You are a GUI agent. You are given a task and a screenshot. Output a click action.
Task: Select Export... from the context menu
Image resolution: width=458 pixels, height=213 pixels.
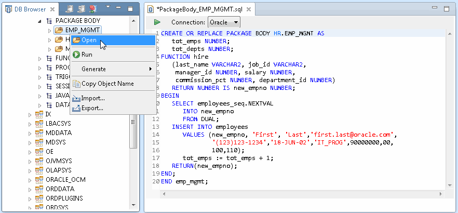(x=92, y=108)
